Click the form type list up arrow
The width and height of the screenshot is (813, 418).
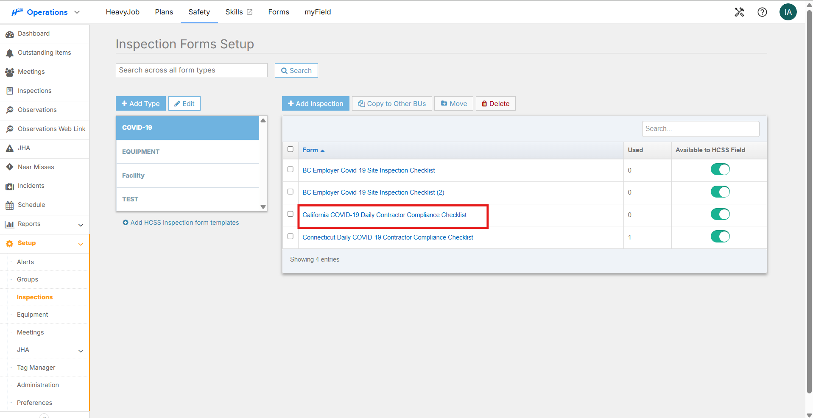(x=263, y=120)
